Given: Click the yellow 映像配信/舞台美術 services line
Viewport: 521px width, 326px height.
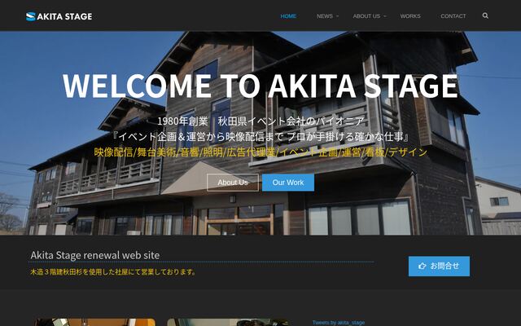Looking at the screenshot, I should 260,152.
